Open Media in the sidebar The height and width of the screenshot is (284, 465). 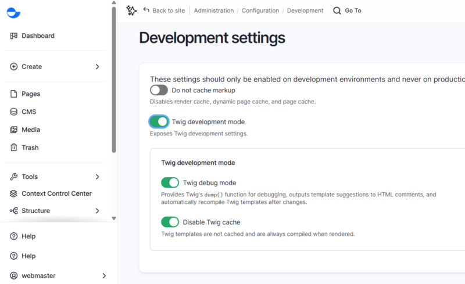click(31, 130)
